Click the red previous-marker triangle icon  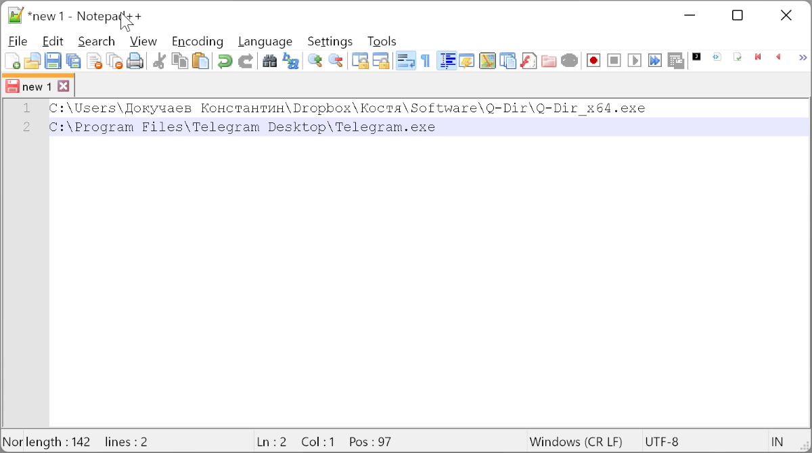[778, 57]
